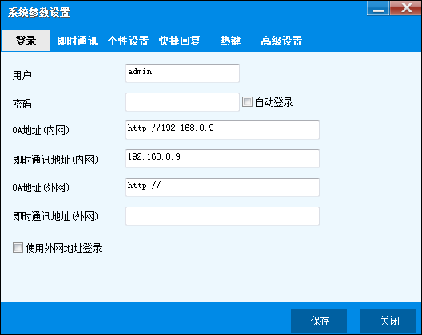Viewport: 422px width, 335px height.
Task: Click the 自动登录 label text
Action: pos(273,102)
